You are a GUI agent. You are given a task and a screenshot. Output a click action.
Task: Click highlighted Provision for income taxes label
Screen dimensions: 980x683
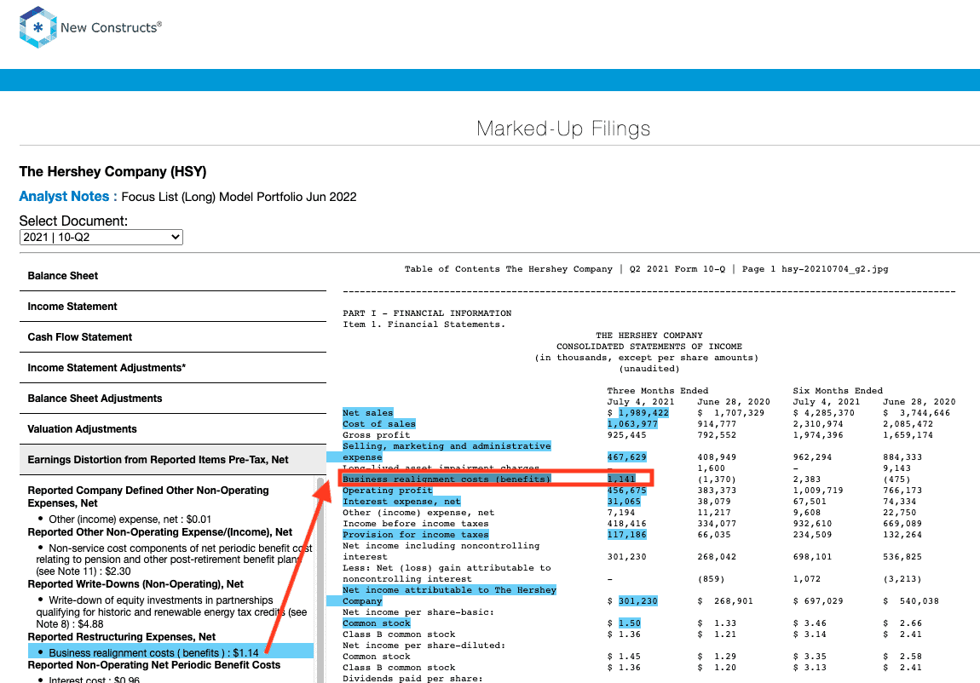click(x=416, y=535)
